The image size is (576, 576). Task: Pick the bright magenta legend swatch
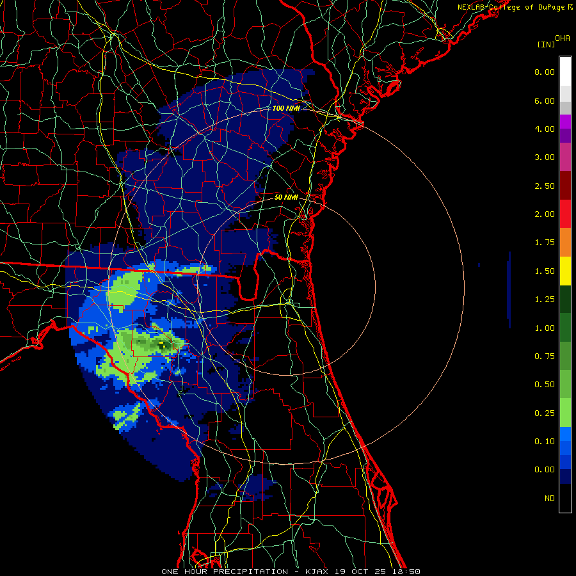coord(565,122)
